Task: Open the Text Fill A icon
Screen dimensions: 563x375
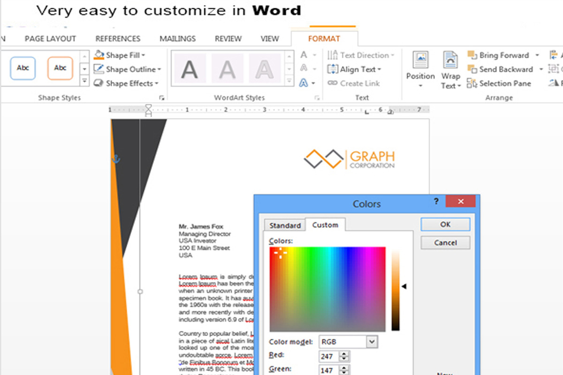Action: point(304,55)
